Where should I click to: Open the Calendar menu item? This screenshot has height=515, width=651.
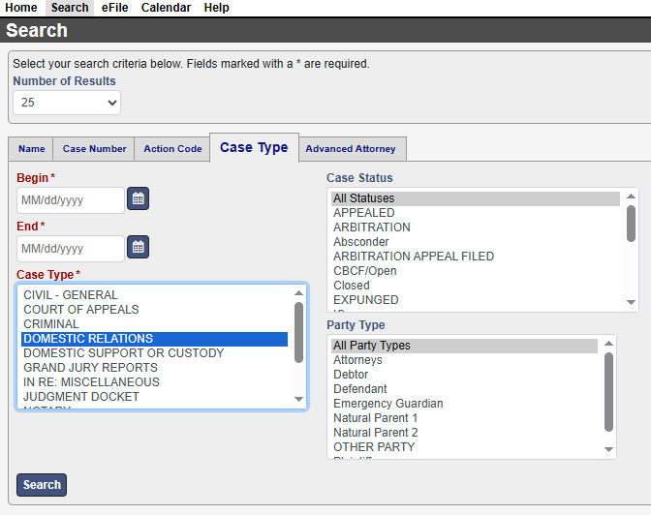166,8
